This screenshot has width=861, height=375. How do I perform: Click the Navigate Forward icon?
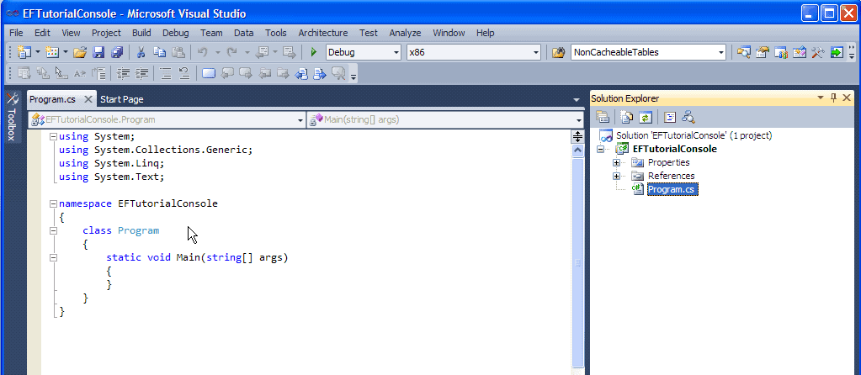(x=290, y=52)
